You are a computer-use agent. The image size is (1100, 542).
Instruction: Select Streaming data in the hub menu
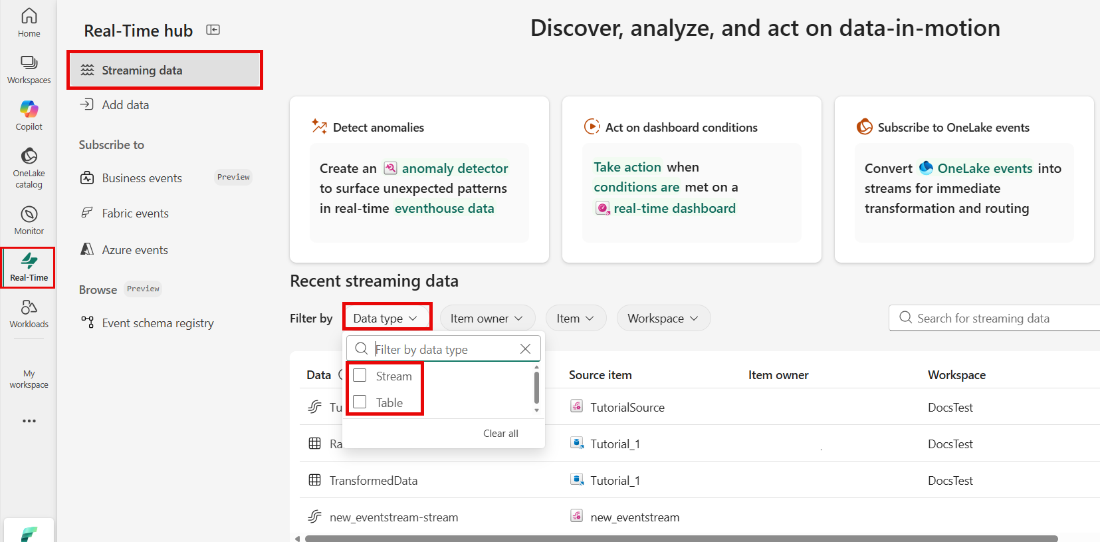[165, 70]
